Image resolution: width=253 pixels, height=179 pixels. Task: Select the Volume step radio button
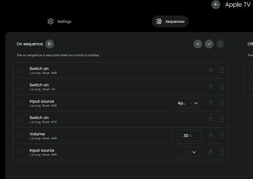20,136
